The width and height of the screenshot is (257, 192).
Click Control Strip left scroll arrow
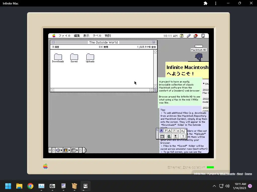53,150
